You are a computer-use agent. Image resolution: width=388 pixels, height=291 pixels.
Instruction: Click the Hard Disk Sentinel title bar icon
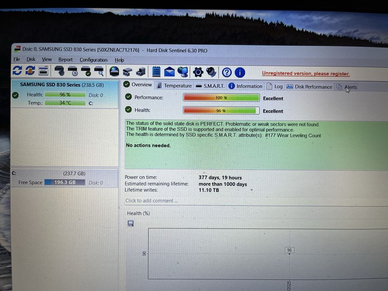(17, 49)
